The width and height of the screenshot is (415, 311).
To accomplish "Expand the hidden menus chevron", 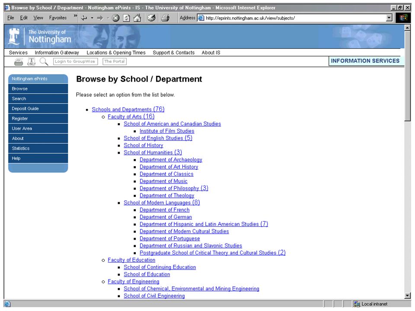I will pos(75,16).
